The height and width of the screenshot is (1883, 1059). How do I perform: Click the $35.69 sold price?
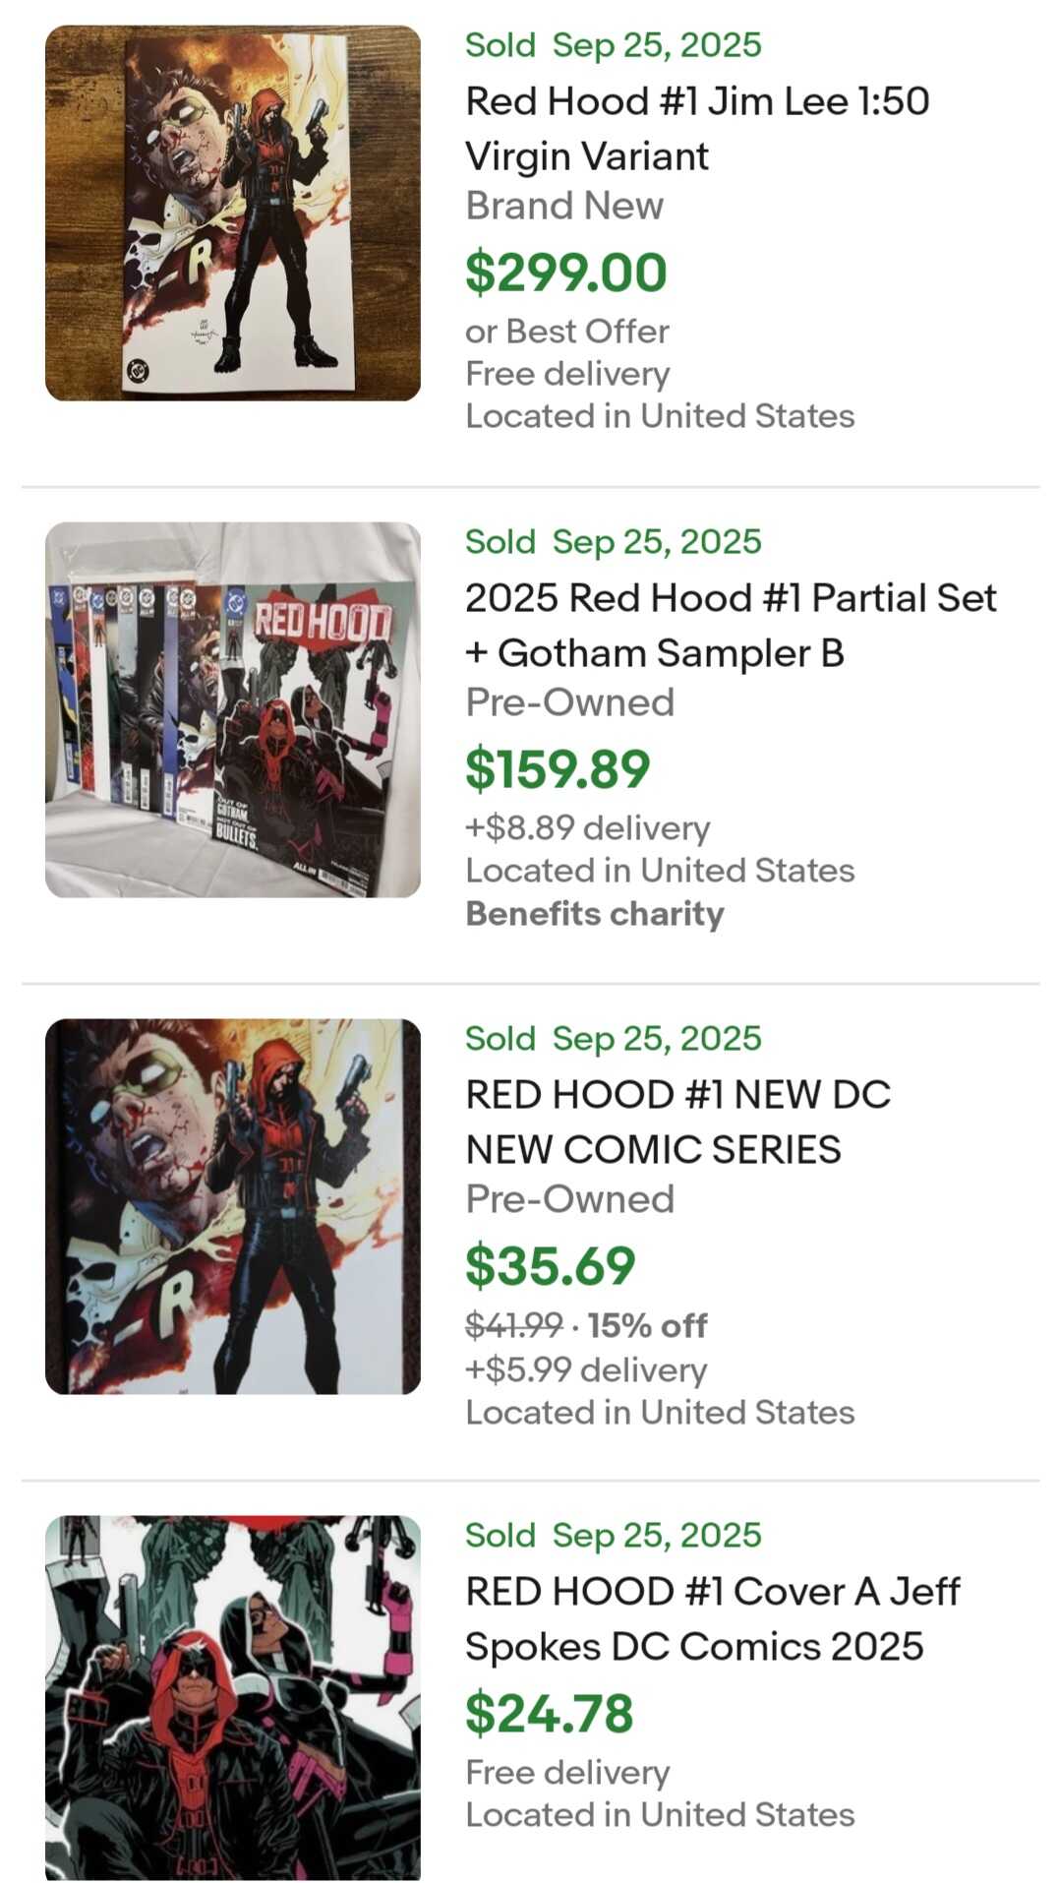pyautogui.click(x=550, y=1266)
